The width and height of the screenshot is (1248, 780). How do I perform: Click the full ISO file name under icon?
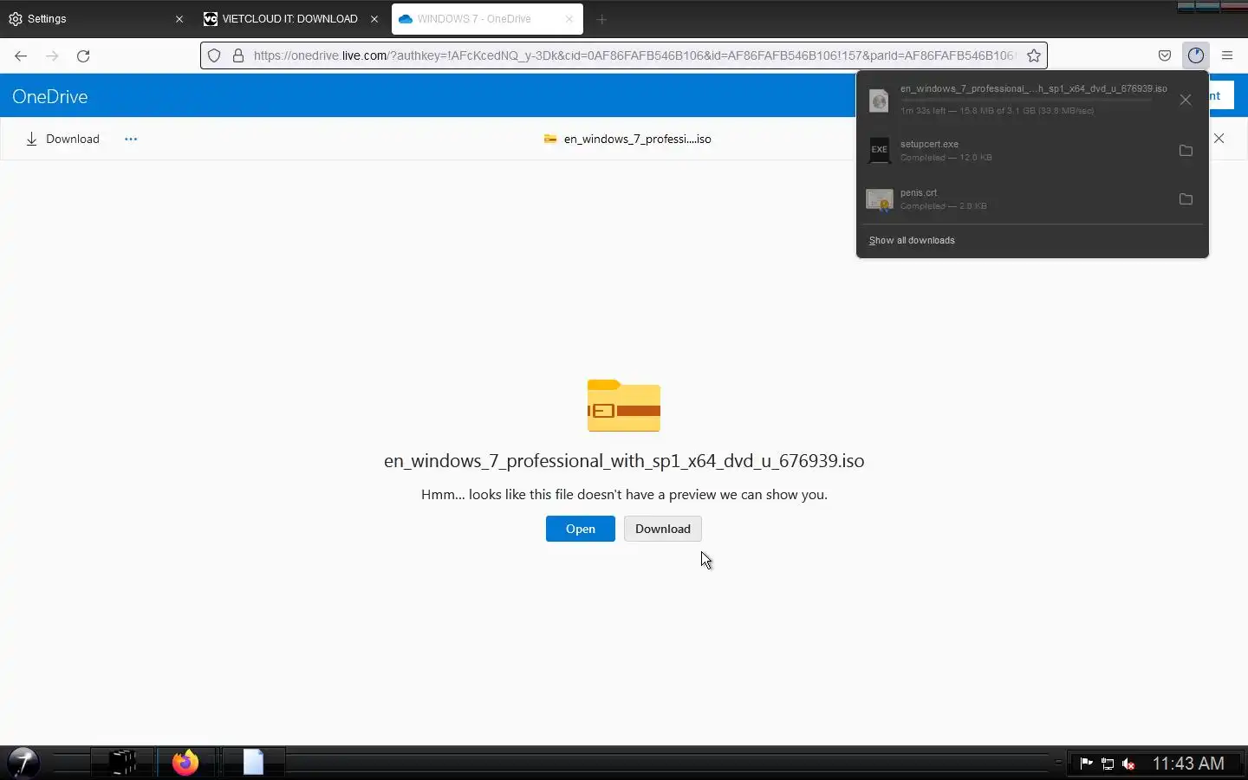click(624, 460)
